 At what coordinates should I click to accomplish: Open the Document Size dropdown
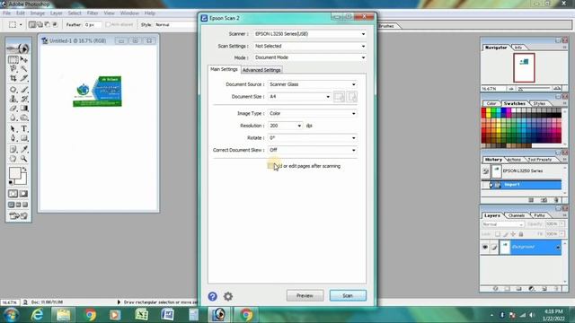(299, 97)
